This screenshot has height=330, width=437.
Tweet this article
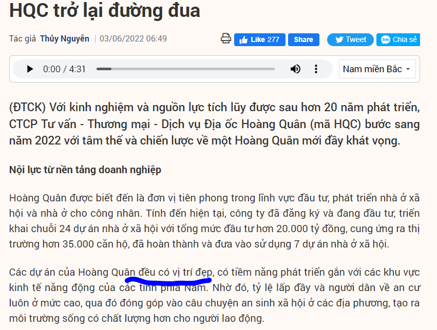350,40
